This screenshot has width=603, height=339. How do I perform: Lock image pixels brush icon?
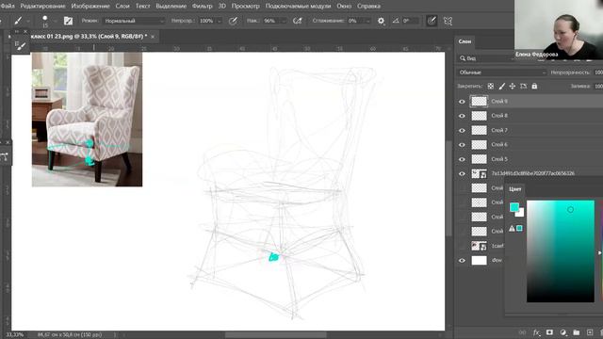point(501,86)
